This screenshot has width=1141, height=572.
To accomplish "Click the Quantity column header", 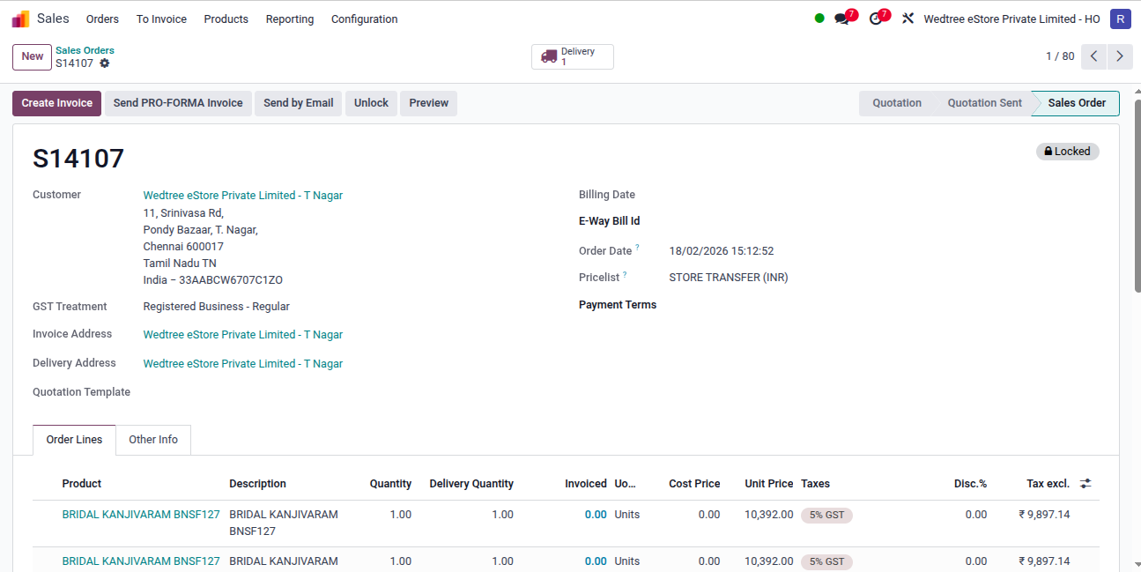I will tap(390, 484).
